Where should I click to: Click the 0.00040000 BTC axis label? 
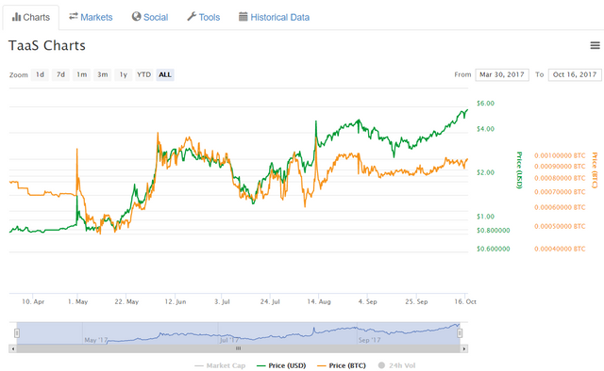coord(560,250)
